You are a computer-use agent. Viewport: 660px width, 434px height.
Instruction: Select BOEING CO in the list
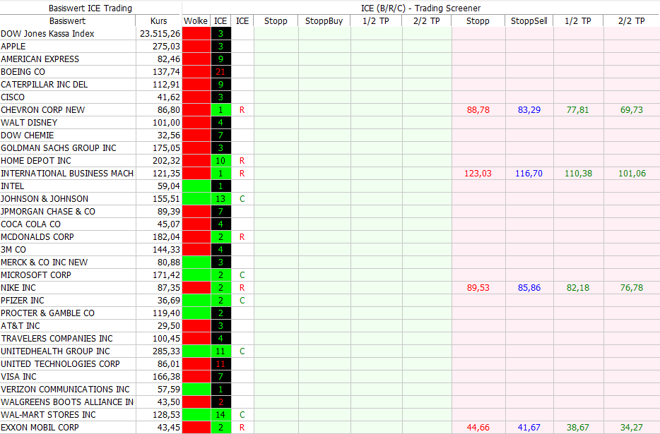[x=23, y=72]
